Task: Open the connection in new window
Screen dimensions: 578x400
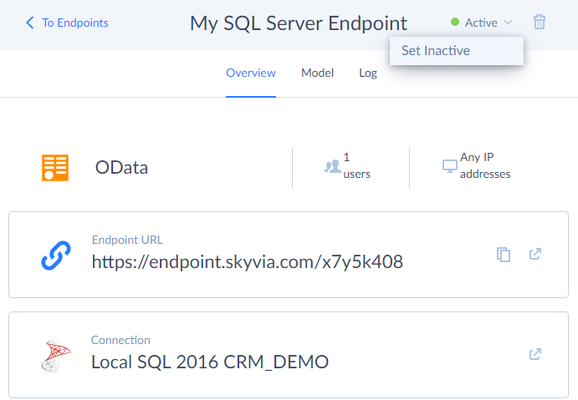Action: coord(535,354)
